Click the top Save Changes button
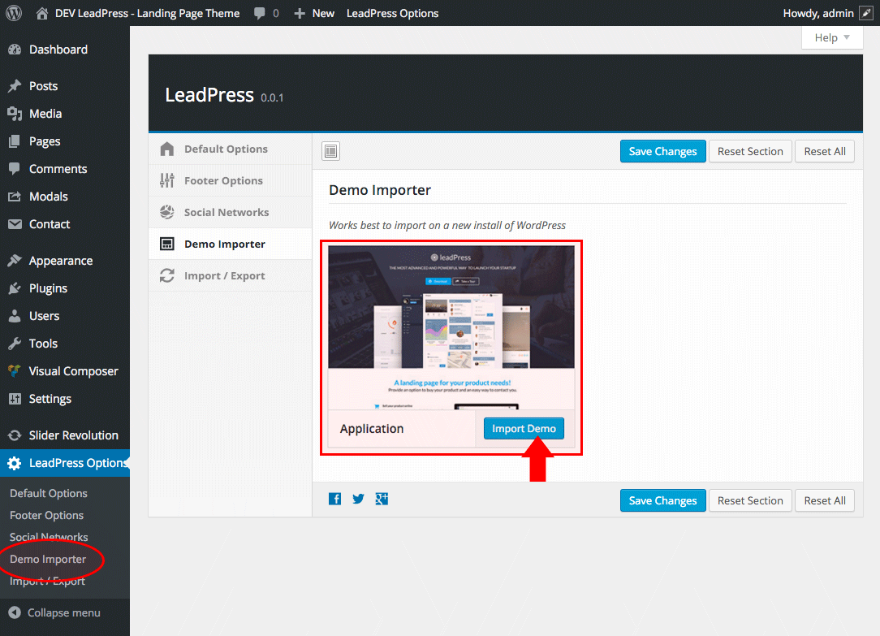Screen dimensions: 880x636 pyautogui.click(x=662, y=152)
